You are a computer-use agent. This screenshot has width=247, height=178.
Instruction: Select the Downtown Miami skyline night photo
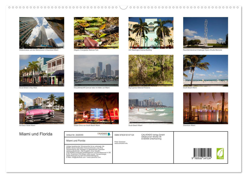pos(205,108)
